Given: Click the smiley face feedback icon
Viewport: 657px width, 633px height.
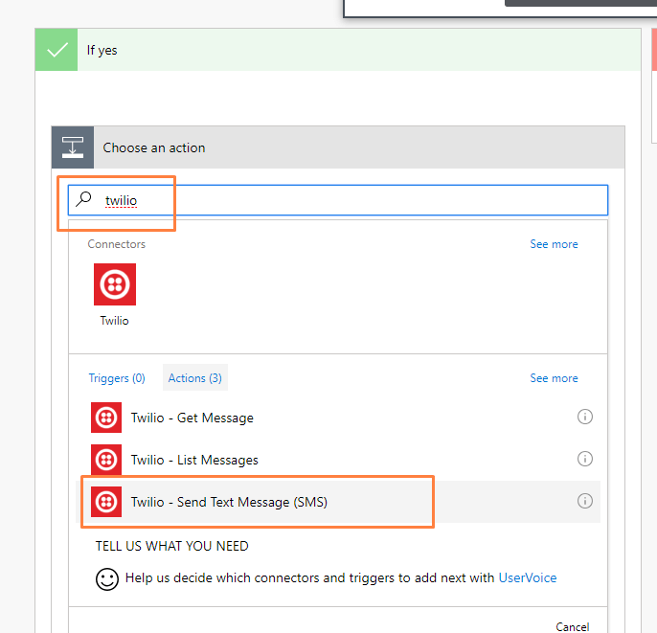Looking at the screenshot, I should (107, 579).
